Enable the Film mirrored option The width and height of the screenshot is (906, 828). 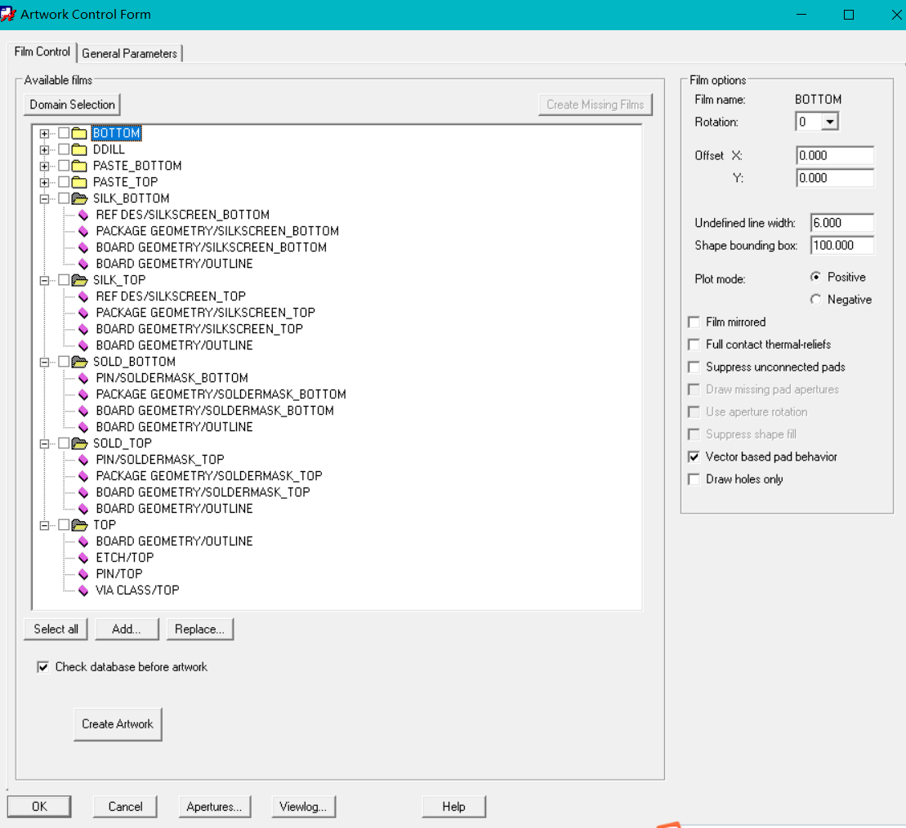pos(694,323)
